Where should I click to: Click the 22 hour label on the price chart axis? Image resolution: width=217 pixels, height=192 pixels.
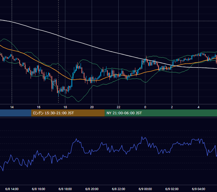coord(118,107)
